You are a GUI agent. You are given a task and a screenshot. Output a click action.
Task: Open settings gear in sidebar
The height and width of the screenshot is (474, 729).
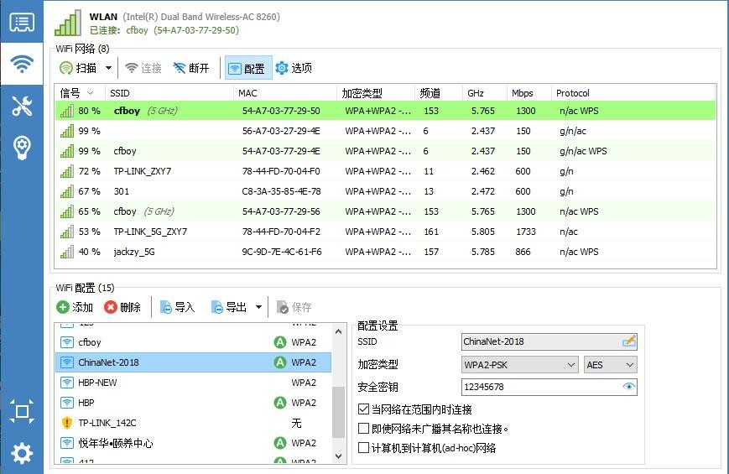22,454
